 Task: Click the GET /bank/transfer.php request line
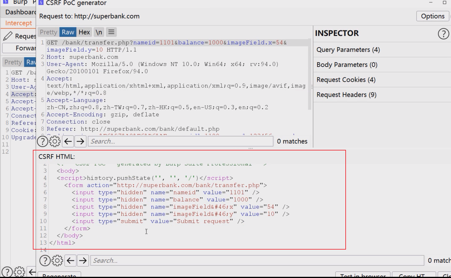pos(166,46)
